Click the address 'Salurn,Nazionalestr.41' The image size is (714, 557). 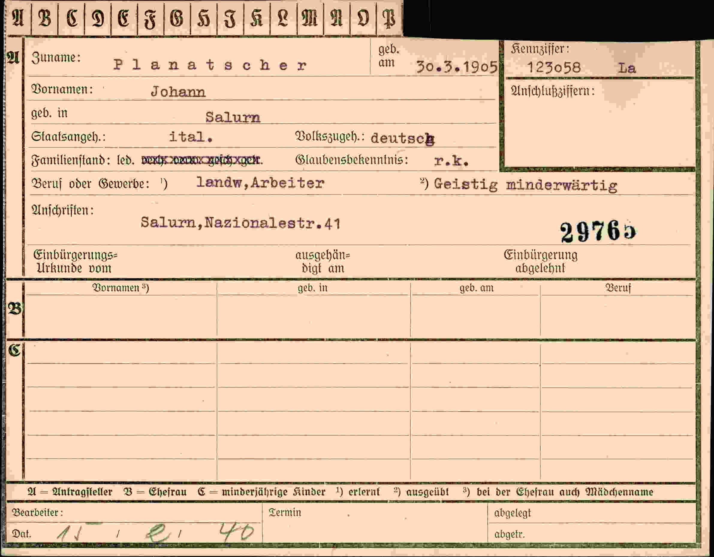(241, 223)
